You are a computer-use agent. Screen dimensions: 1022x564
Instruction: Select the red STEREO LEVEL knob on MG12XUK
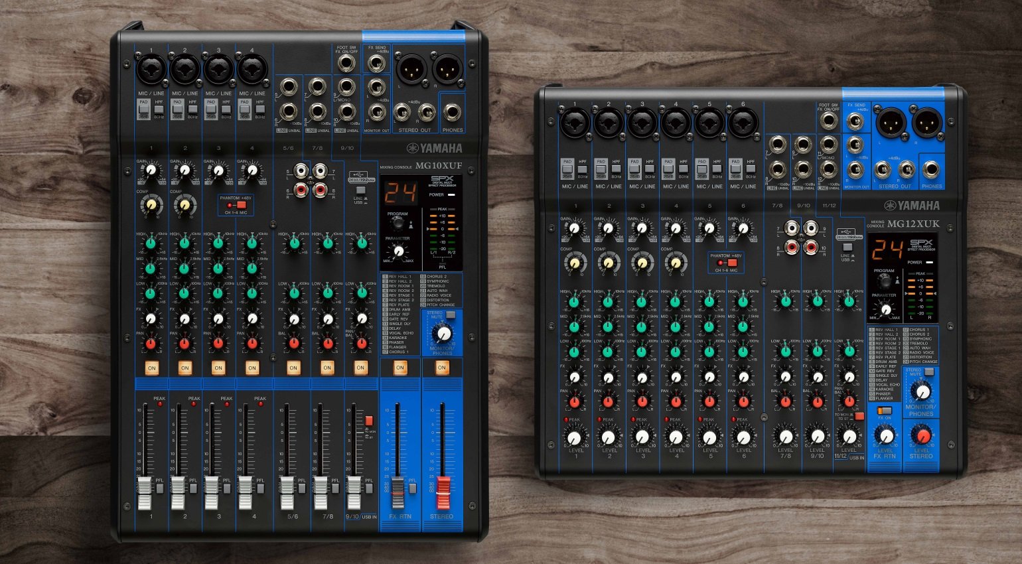[x=921, y=435]
